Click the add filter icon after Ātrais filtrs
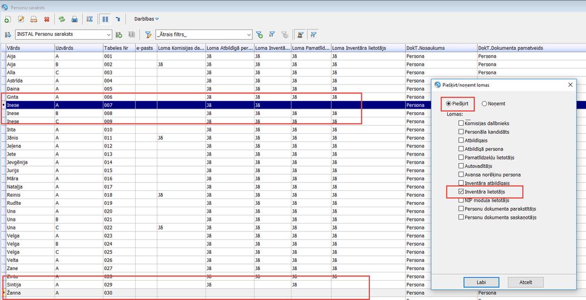 tap(260, 35)
